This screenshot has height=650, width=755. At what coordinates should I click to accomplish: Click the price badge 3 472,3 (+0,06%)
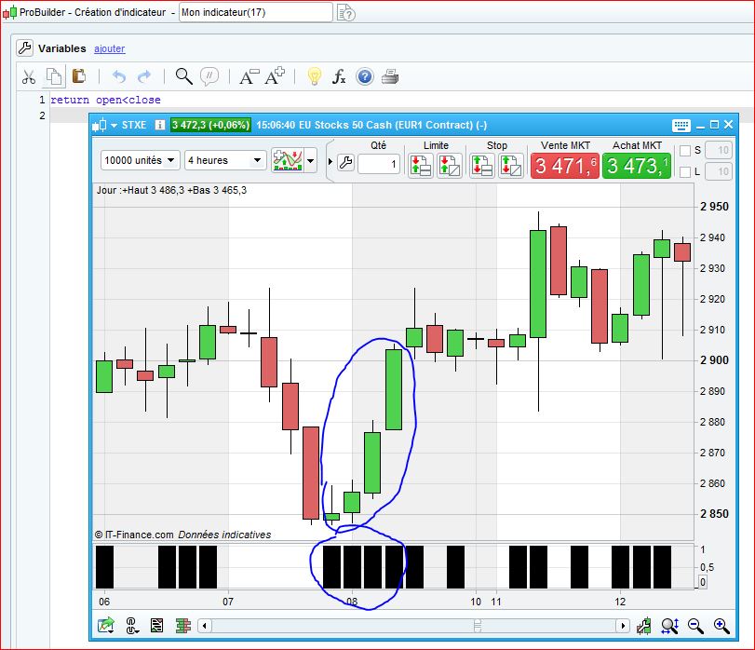(x=210, y=125)
